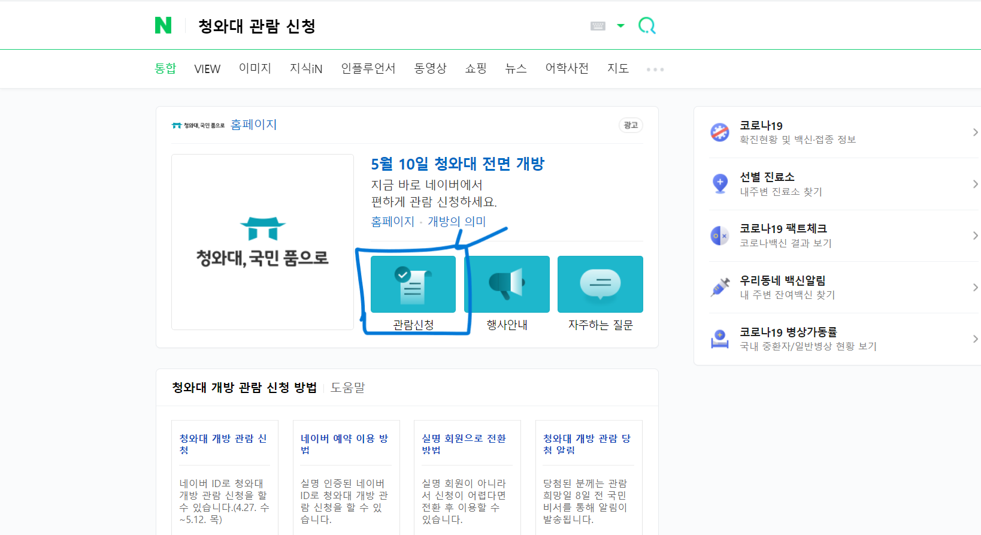Open the 청와대 개방 관람 신청 card title
This screenshot has width=981, height=535.
[x=223, y=444]
